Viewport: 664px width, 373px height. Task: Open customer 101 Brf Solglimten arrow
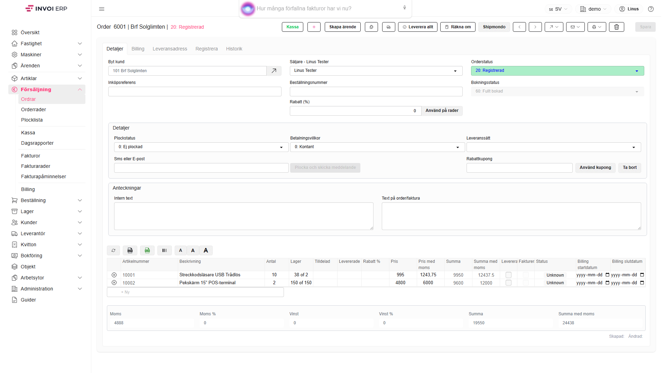[x=274, y=71]
